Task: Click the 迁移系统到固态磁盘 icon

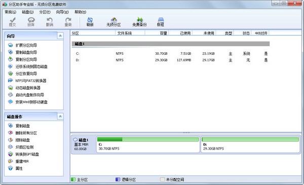Action: tap(11, 66)
